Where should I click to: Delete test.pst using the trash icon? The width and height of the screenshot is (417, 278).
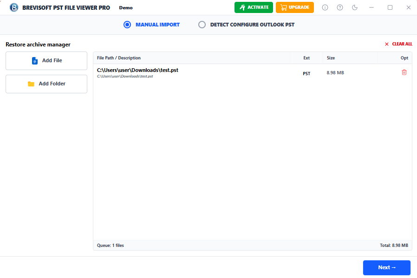point(404,72)
